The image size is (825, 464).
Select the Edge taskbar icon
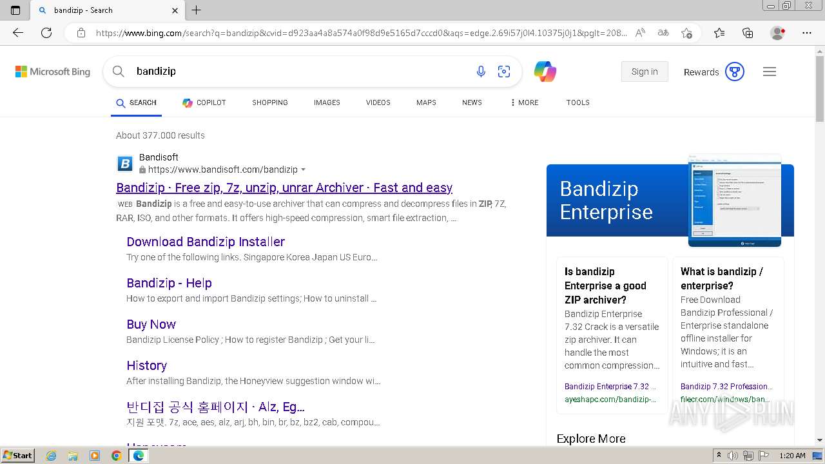click(138, 456)
